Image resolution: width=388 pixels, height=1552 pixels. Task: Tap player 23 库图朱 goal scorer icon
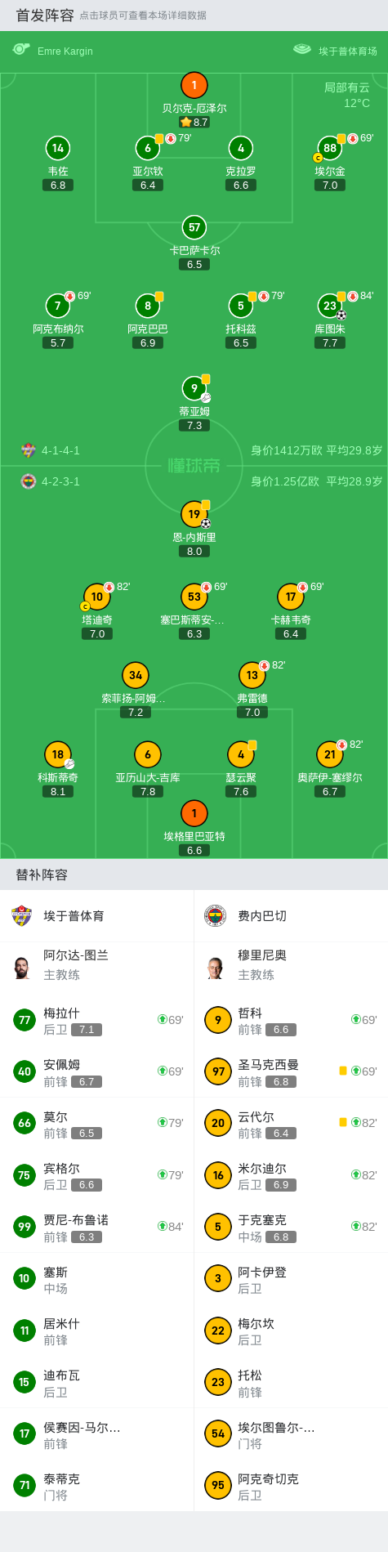(x=341, y=315)
